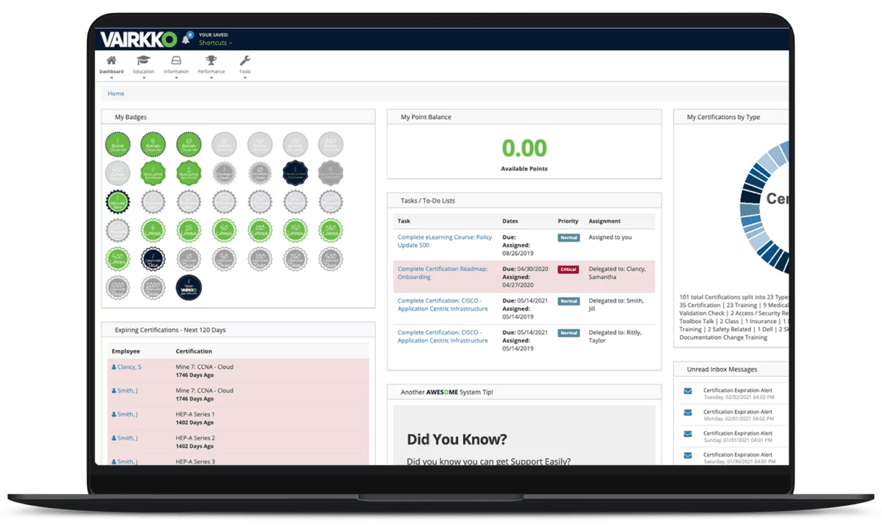Expand the Shortcuts dropdown
The width and height of the screenshot is (882, 532).
point(215,43)
